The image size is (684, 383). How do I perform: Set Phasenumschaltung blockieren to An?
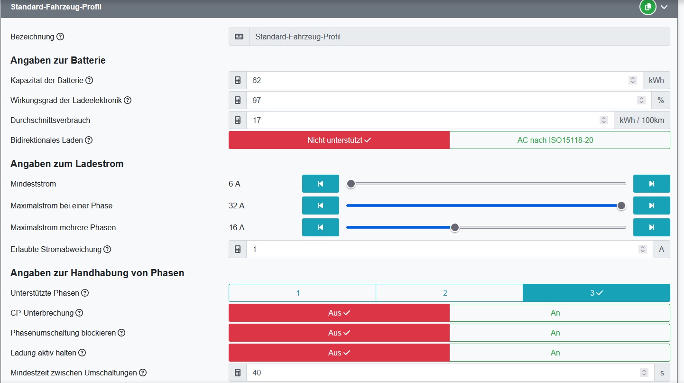[560, 333]
